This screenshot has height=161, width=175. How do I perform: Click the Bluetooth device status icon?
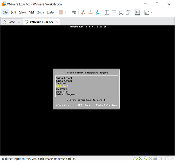pyautogui.click(x=160, y=158)
